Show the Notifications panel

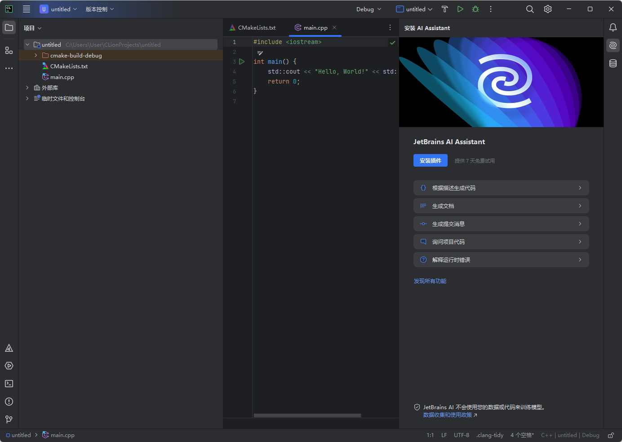[613, 27]
